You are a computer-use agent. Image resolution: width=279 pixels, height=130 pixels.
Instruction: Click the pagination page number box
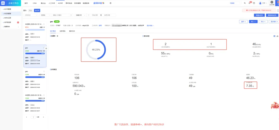click(x=33, y=117)
